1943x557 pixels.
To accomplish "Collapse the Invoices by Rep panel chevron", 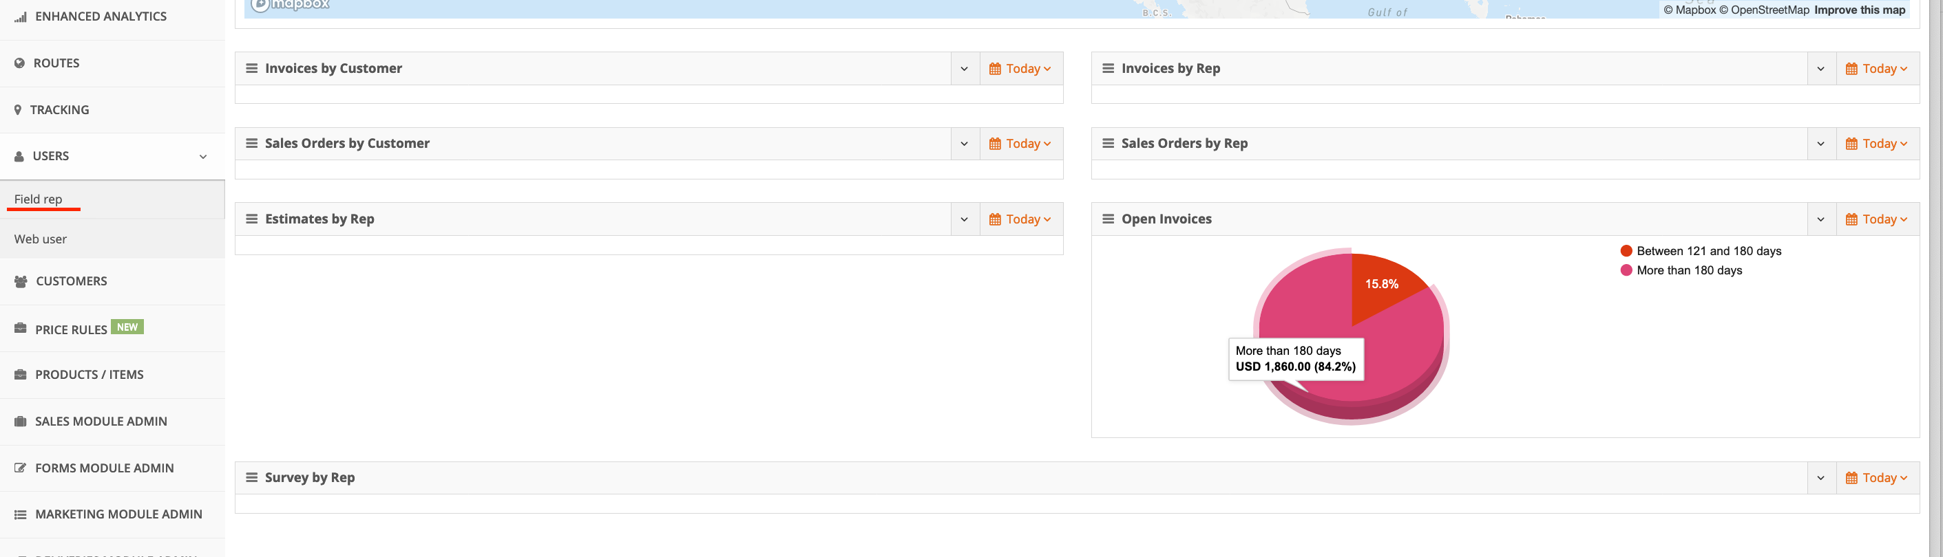I will 1820,69.
